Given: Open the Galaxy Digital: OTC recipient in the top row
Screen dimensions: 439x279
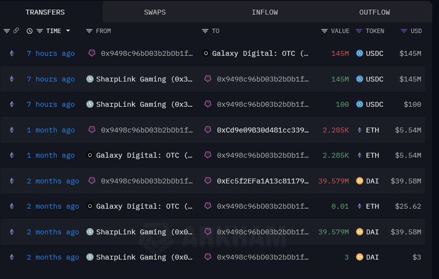Looking at the screenshot, I should click(x=260, y=54).
